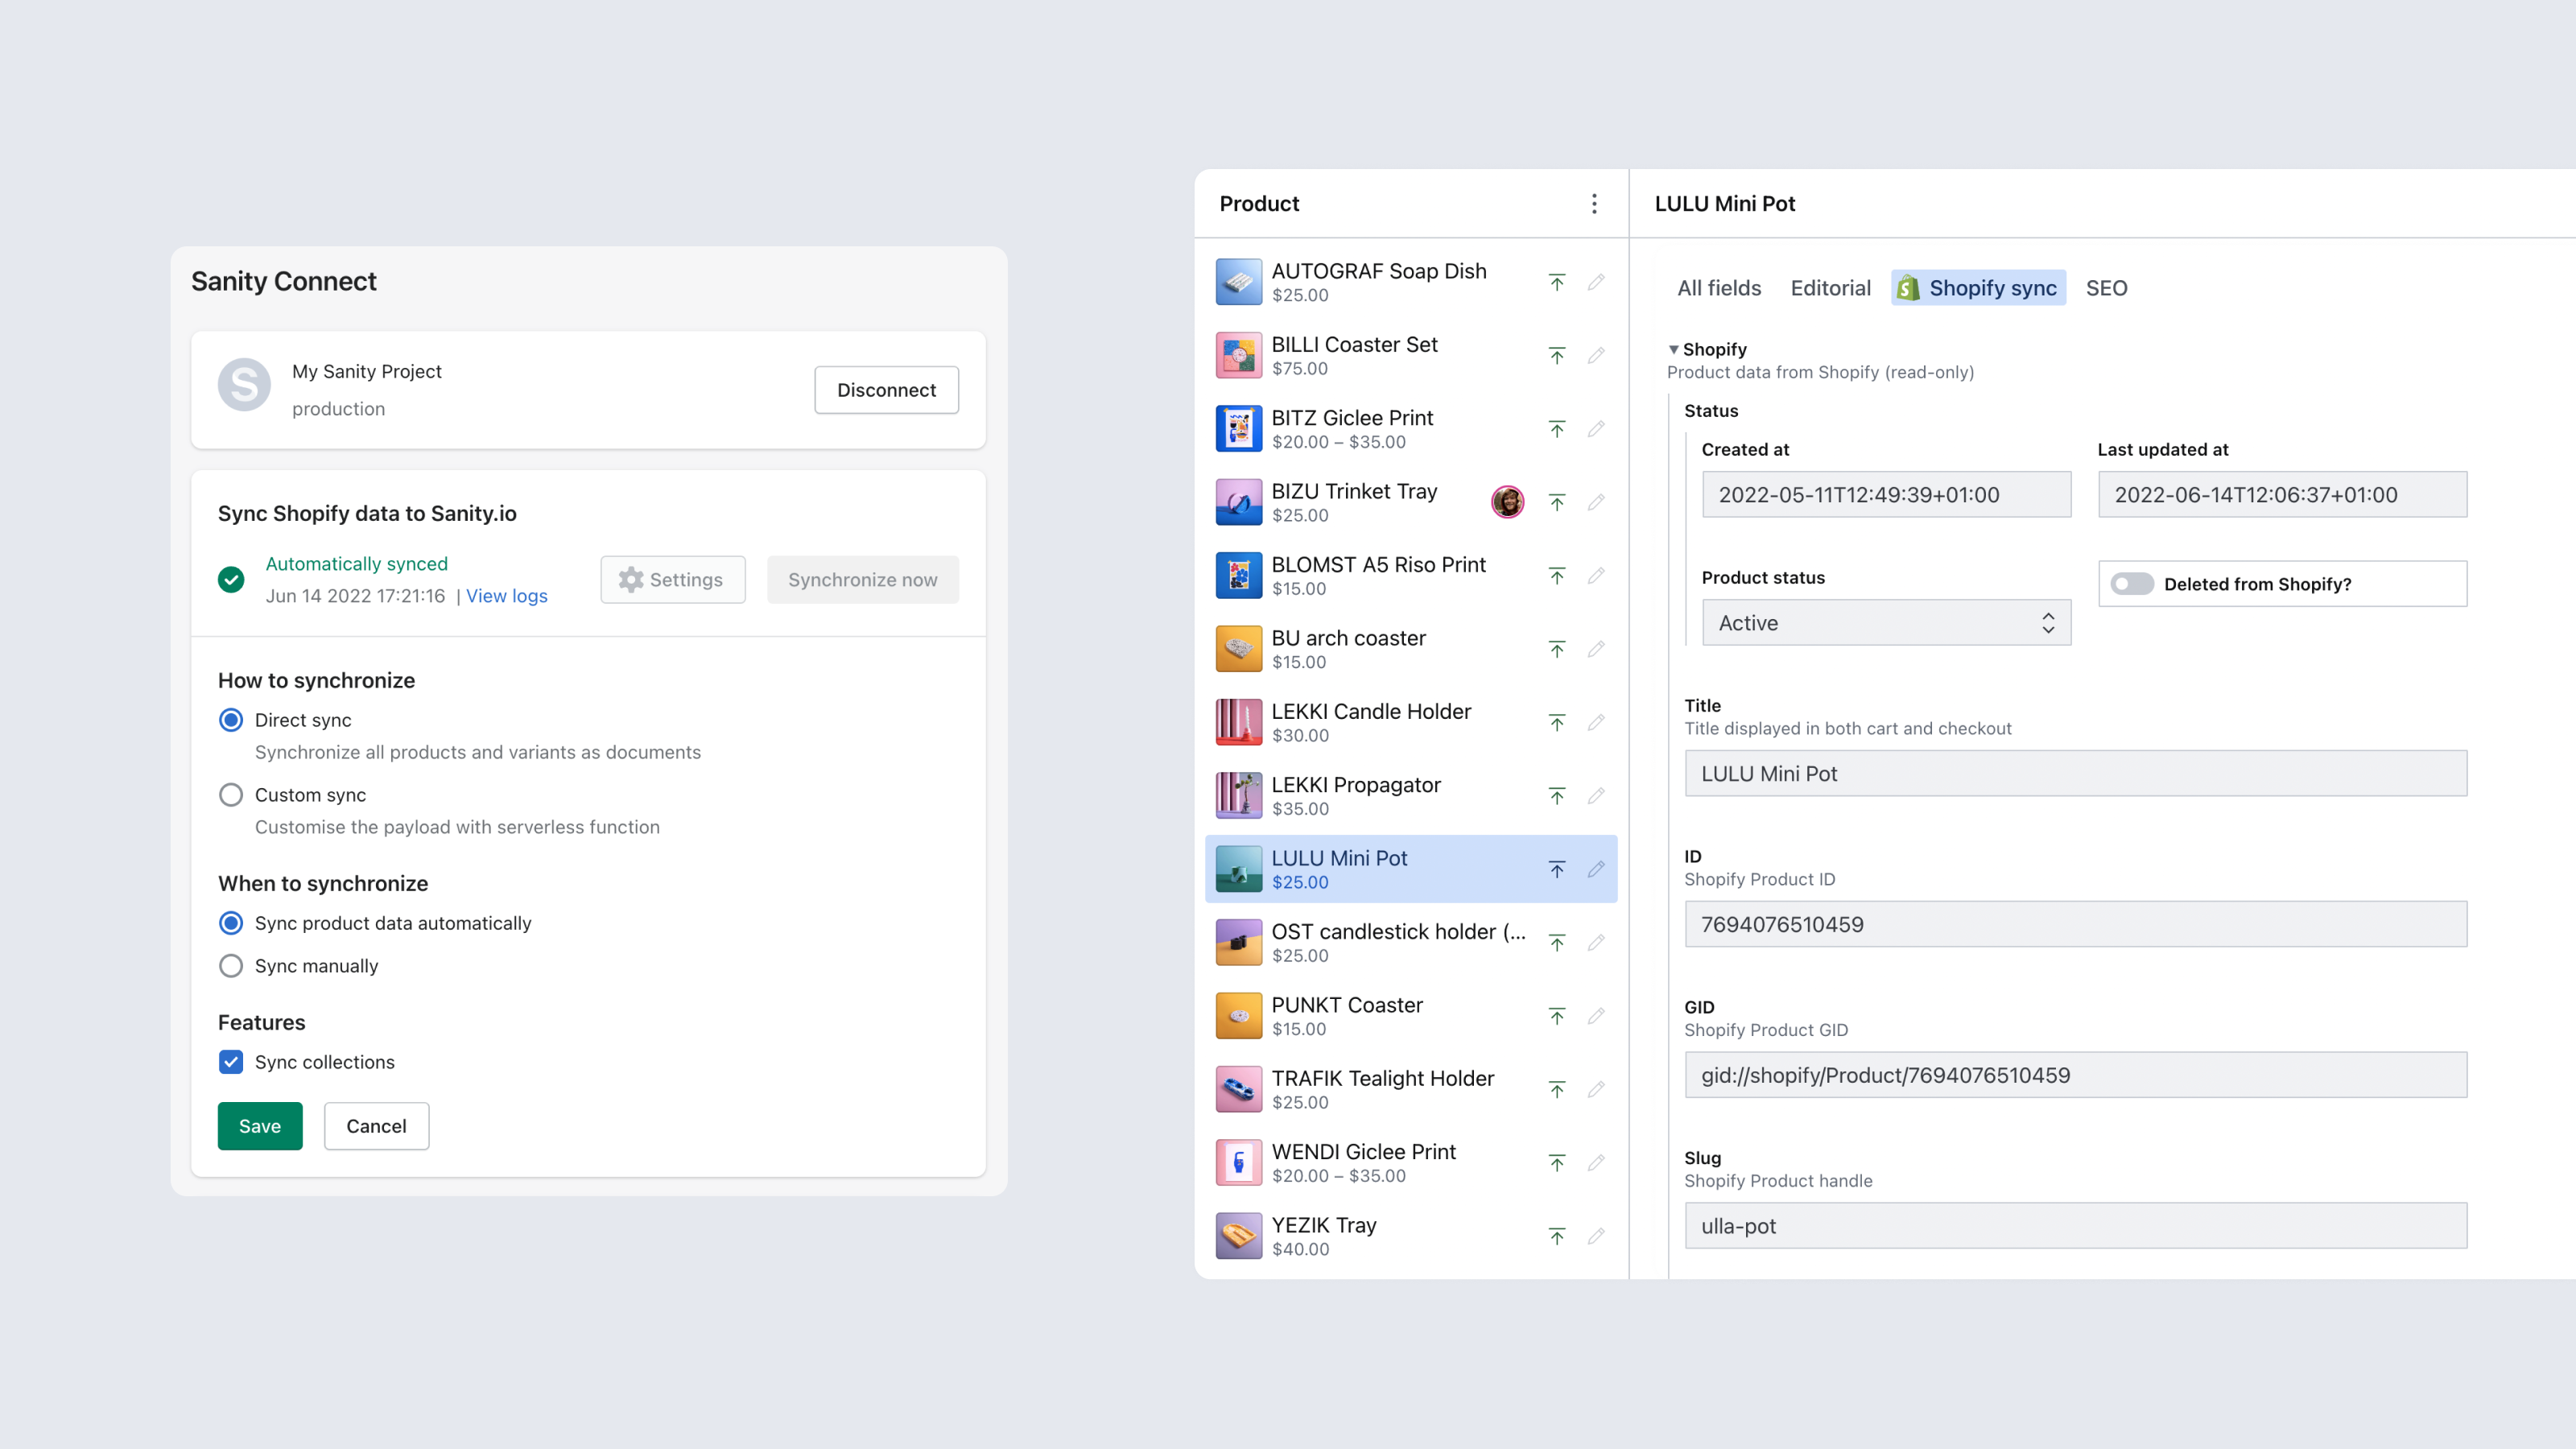Viewport: 2576px width, 1449px height.
Task: Select the Shopify sync tab
Action: tap(1978, 288)
